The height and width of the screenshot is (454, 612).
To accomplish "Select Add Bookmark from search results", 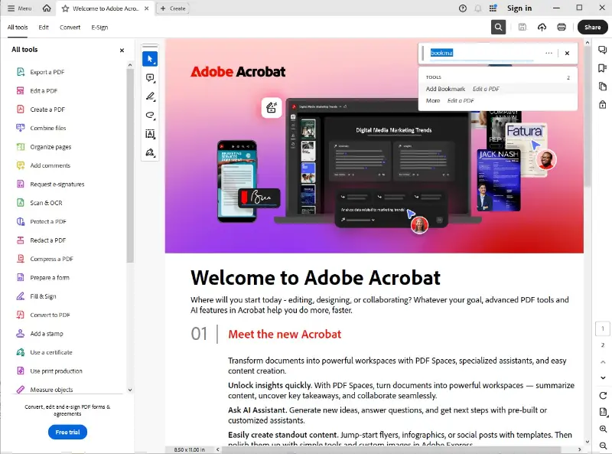I will coord(445,90).
